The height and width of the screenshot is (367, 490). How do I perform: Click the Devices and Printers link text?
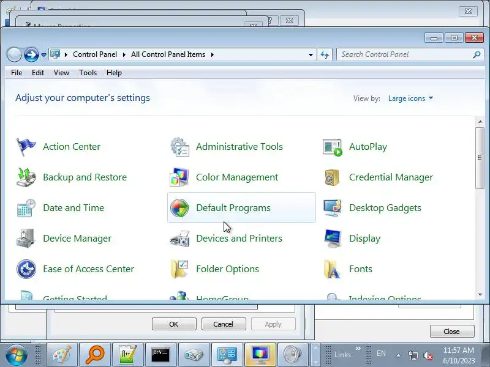coord(239,239)
